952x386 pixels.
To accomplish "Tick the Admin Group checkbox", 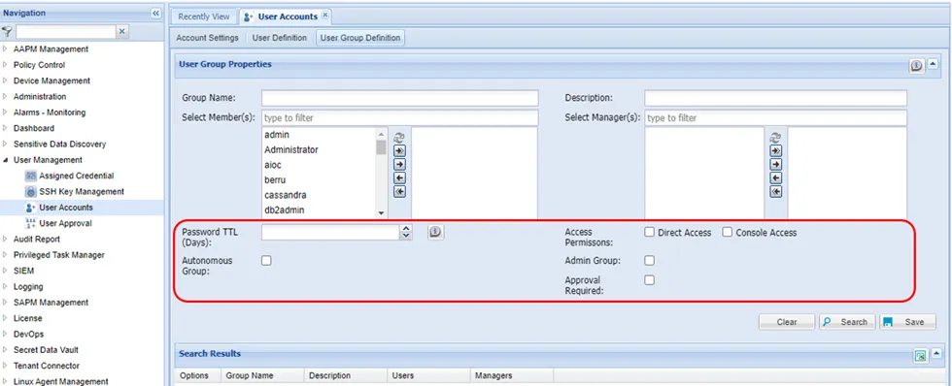I will (x=649, y=261).
